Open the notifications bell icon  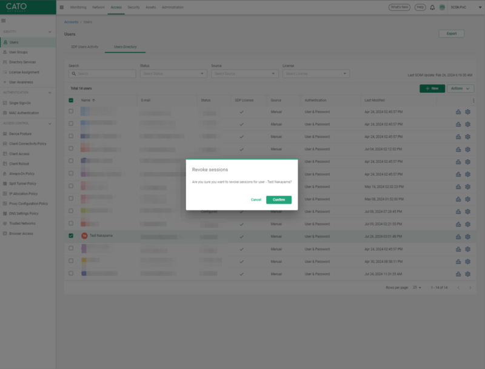click(x=431, y=8)
